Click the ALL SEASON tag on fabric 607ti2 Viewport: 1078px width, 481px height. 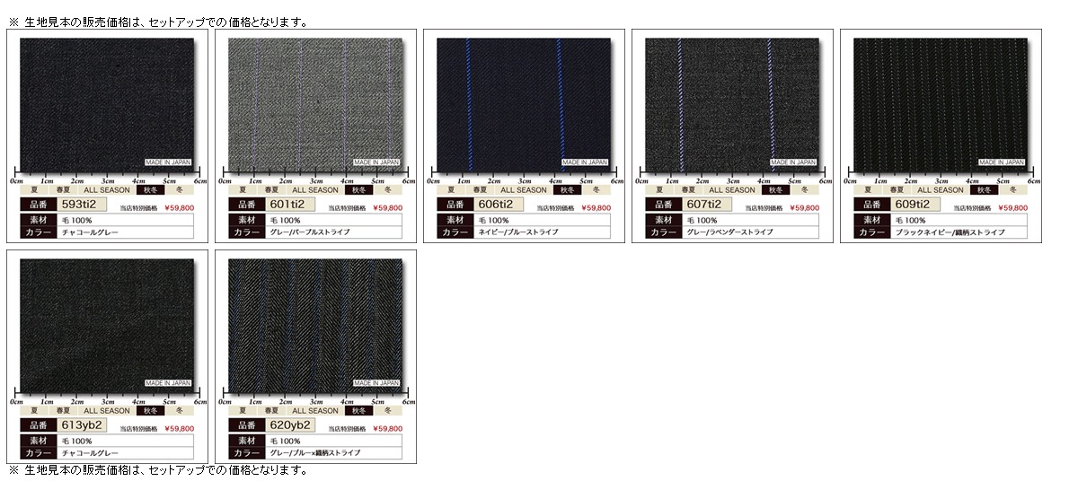click(x=732, y=190)
